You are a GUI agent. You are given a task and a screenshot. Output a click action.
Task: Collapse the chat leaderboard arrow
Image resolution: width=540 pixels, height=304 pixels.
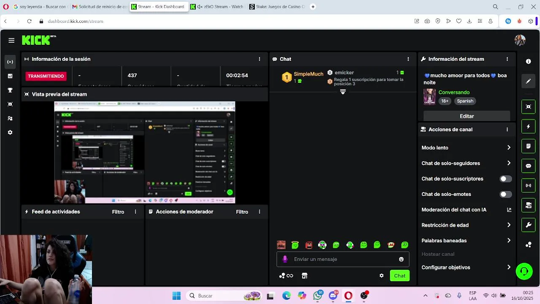point(343,92)
